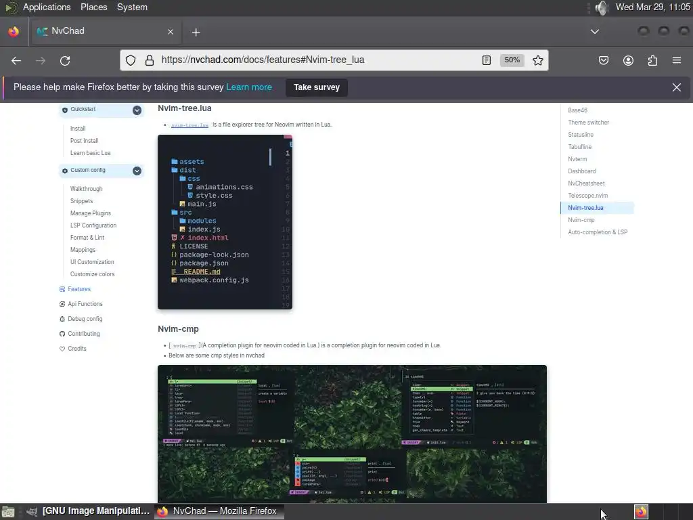693x520 pixels.
Task: Open the nvim-tree.lua inline link
Action: [x=189, y=125]
